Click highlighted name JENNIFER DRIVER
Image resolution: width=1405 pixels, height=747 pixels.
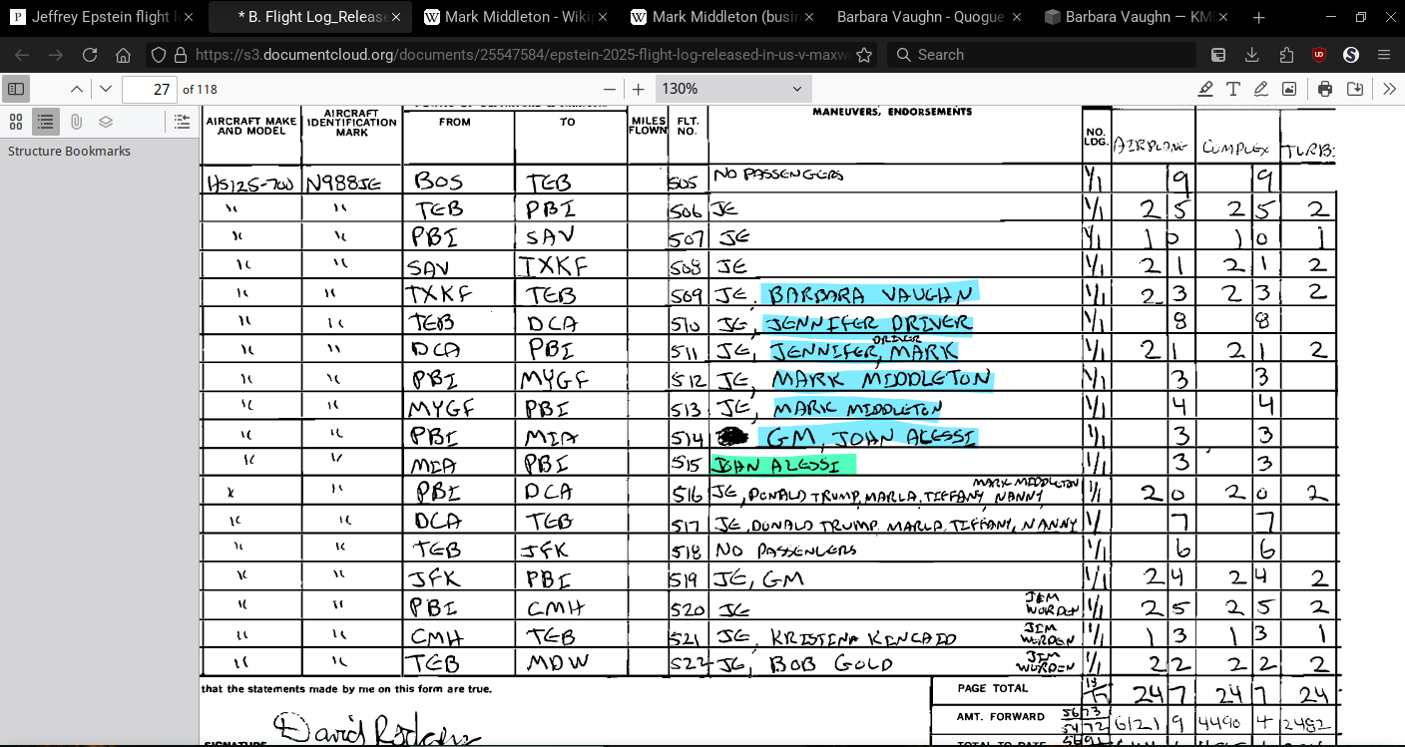coord(866,323)
